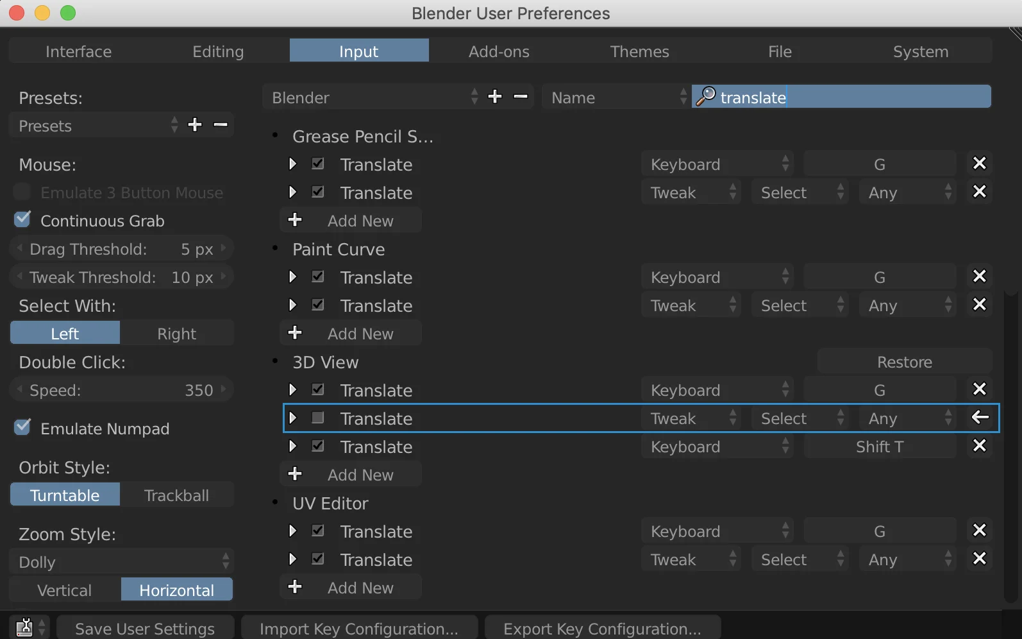Click Save User Settings button
Screen dimensions: 1022x639
click(x=145, y=628)
